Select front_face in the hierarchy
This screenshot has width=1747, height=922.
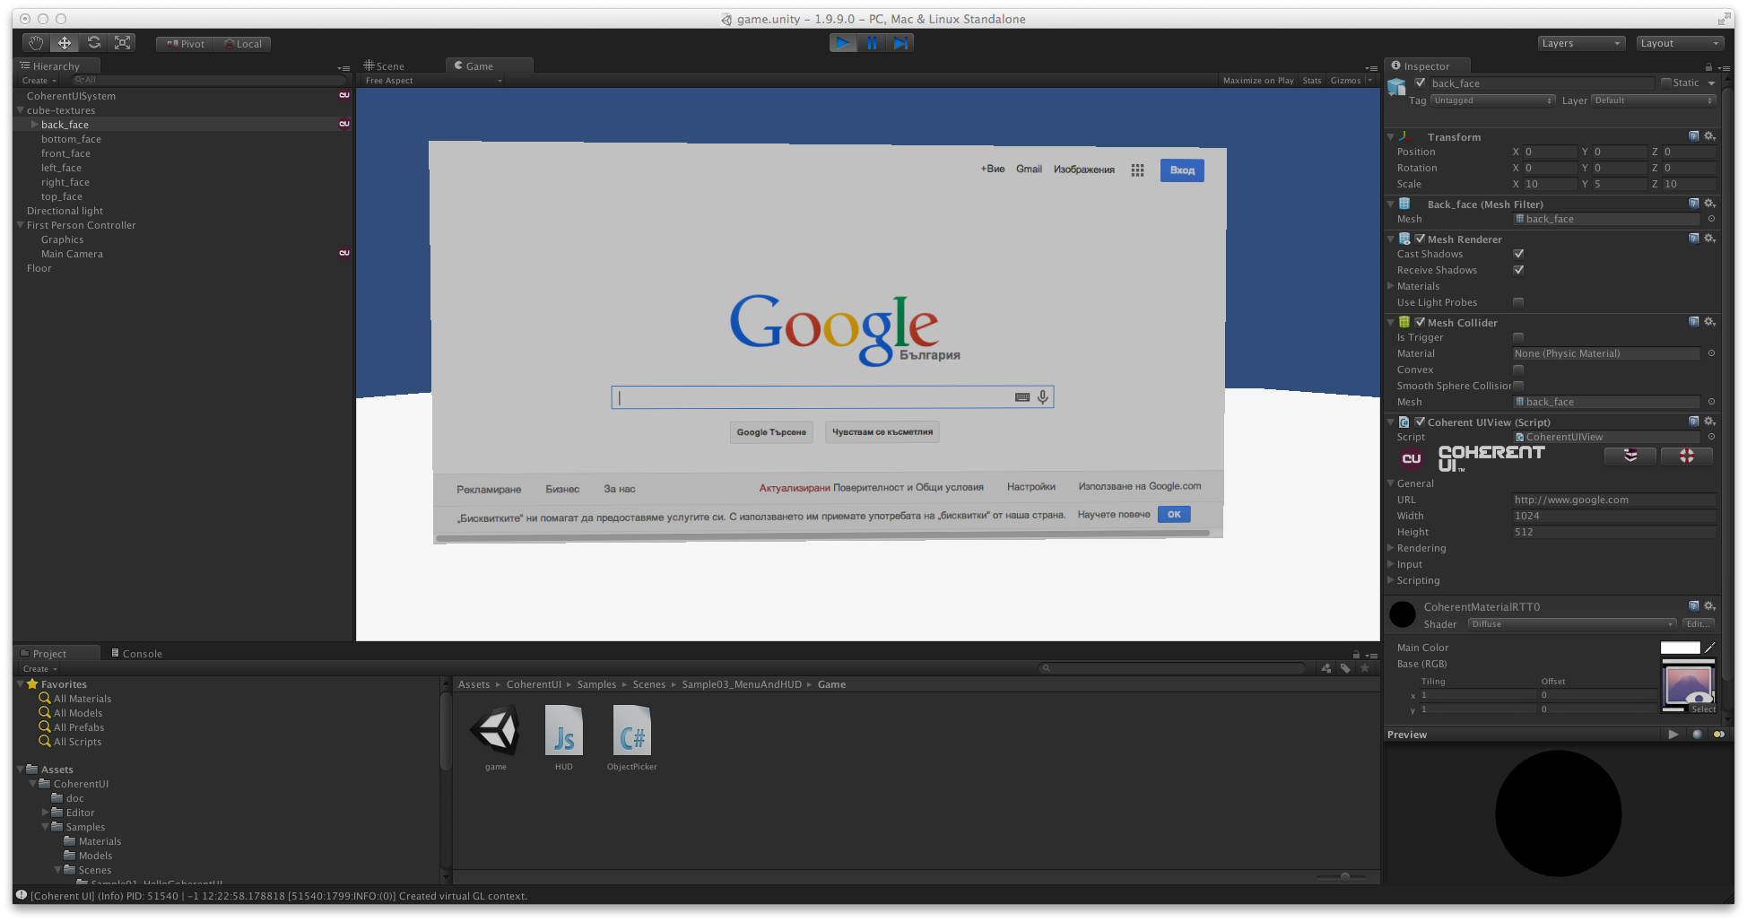(65, 153)
